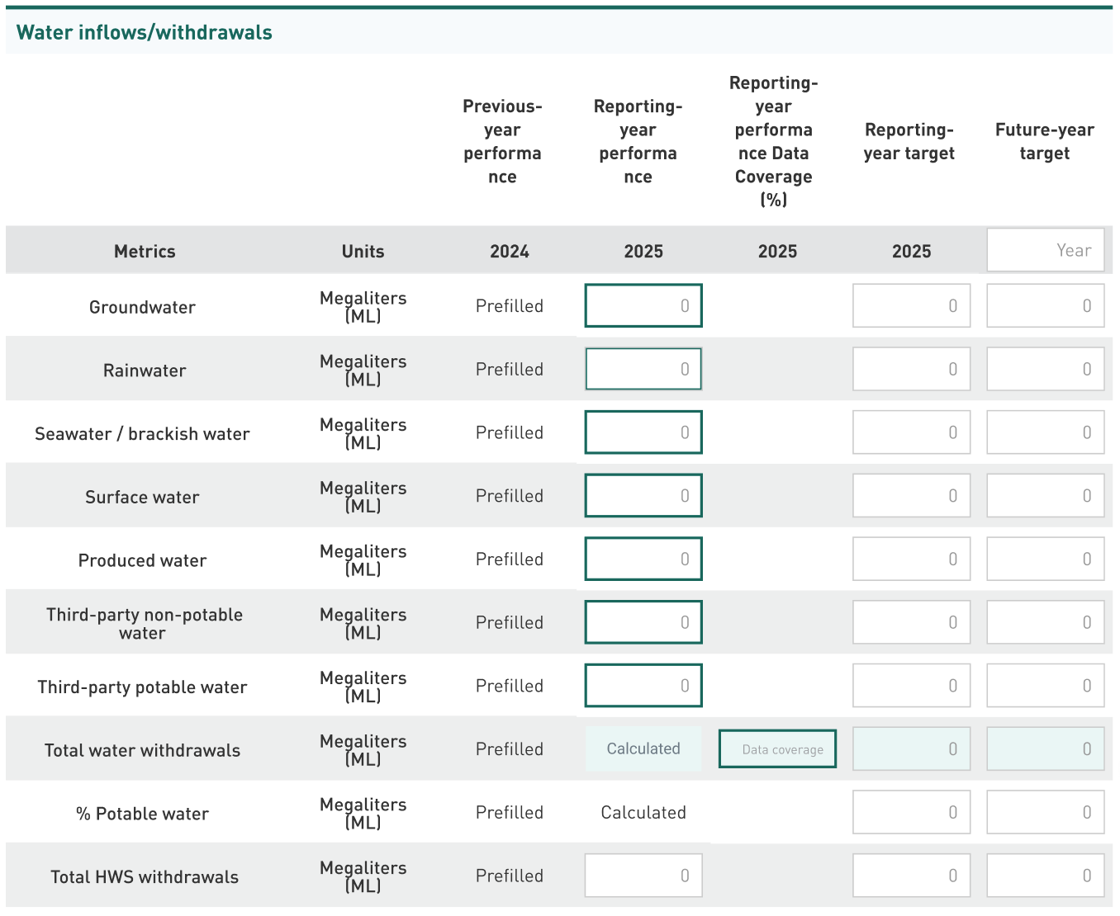
Task: Focus Total HWS withdrawals performance input
Action: point(643,876)
